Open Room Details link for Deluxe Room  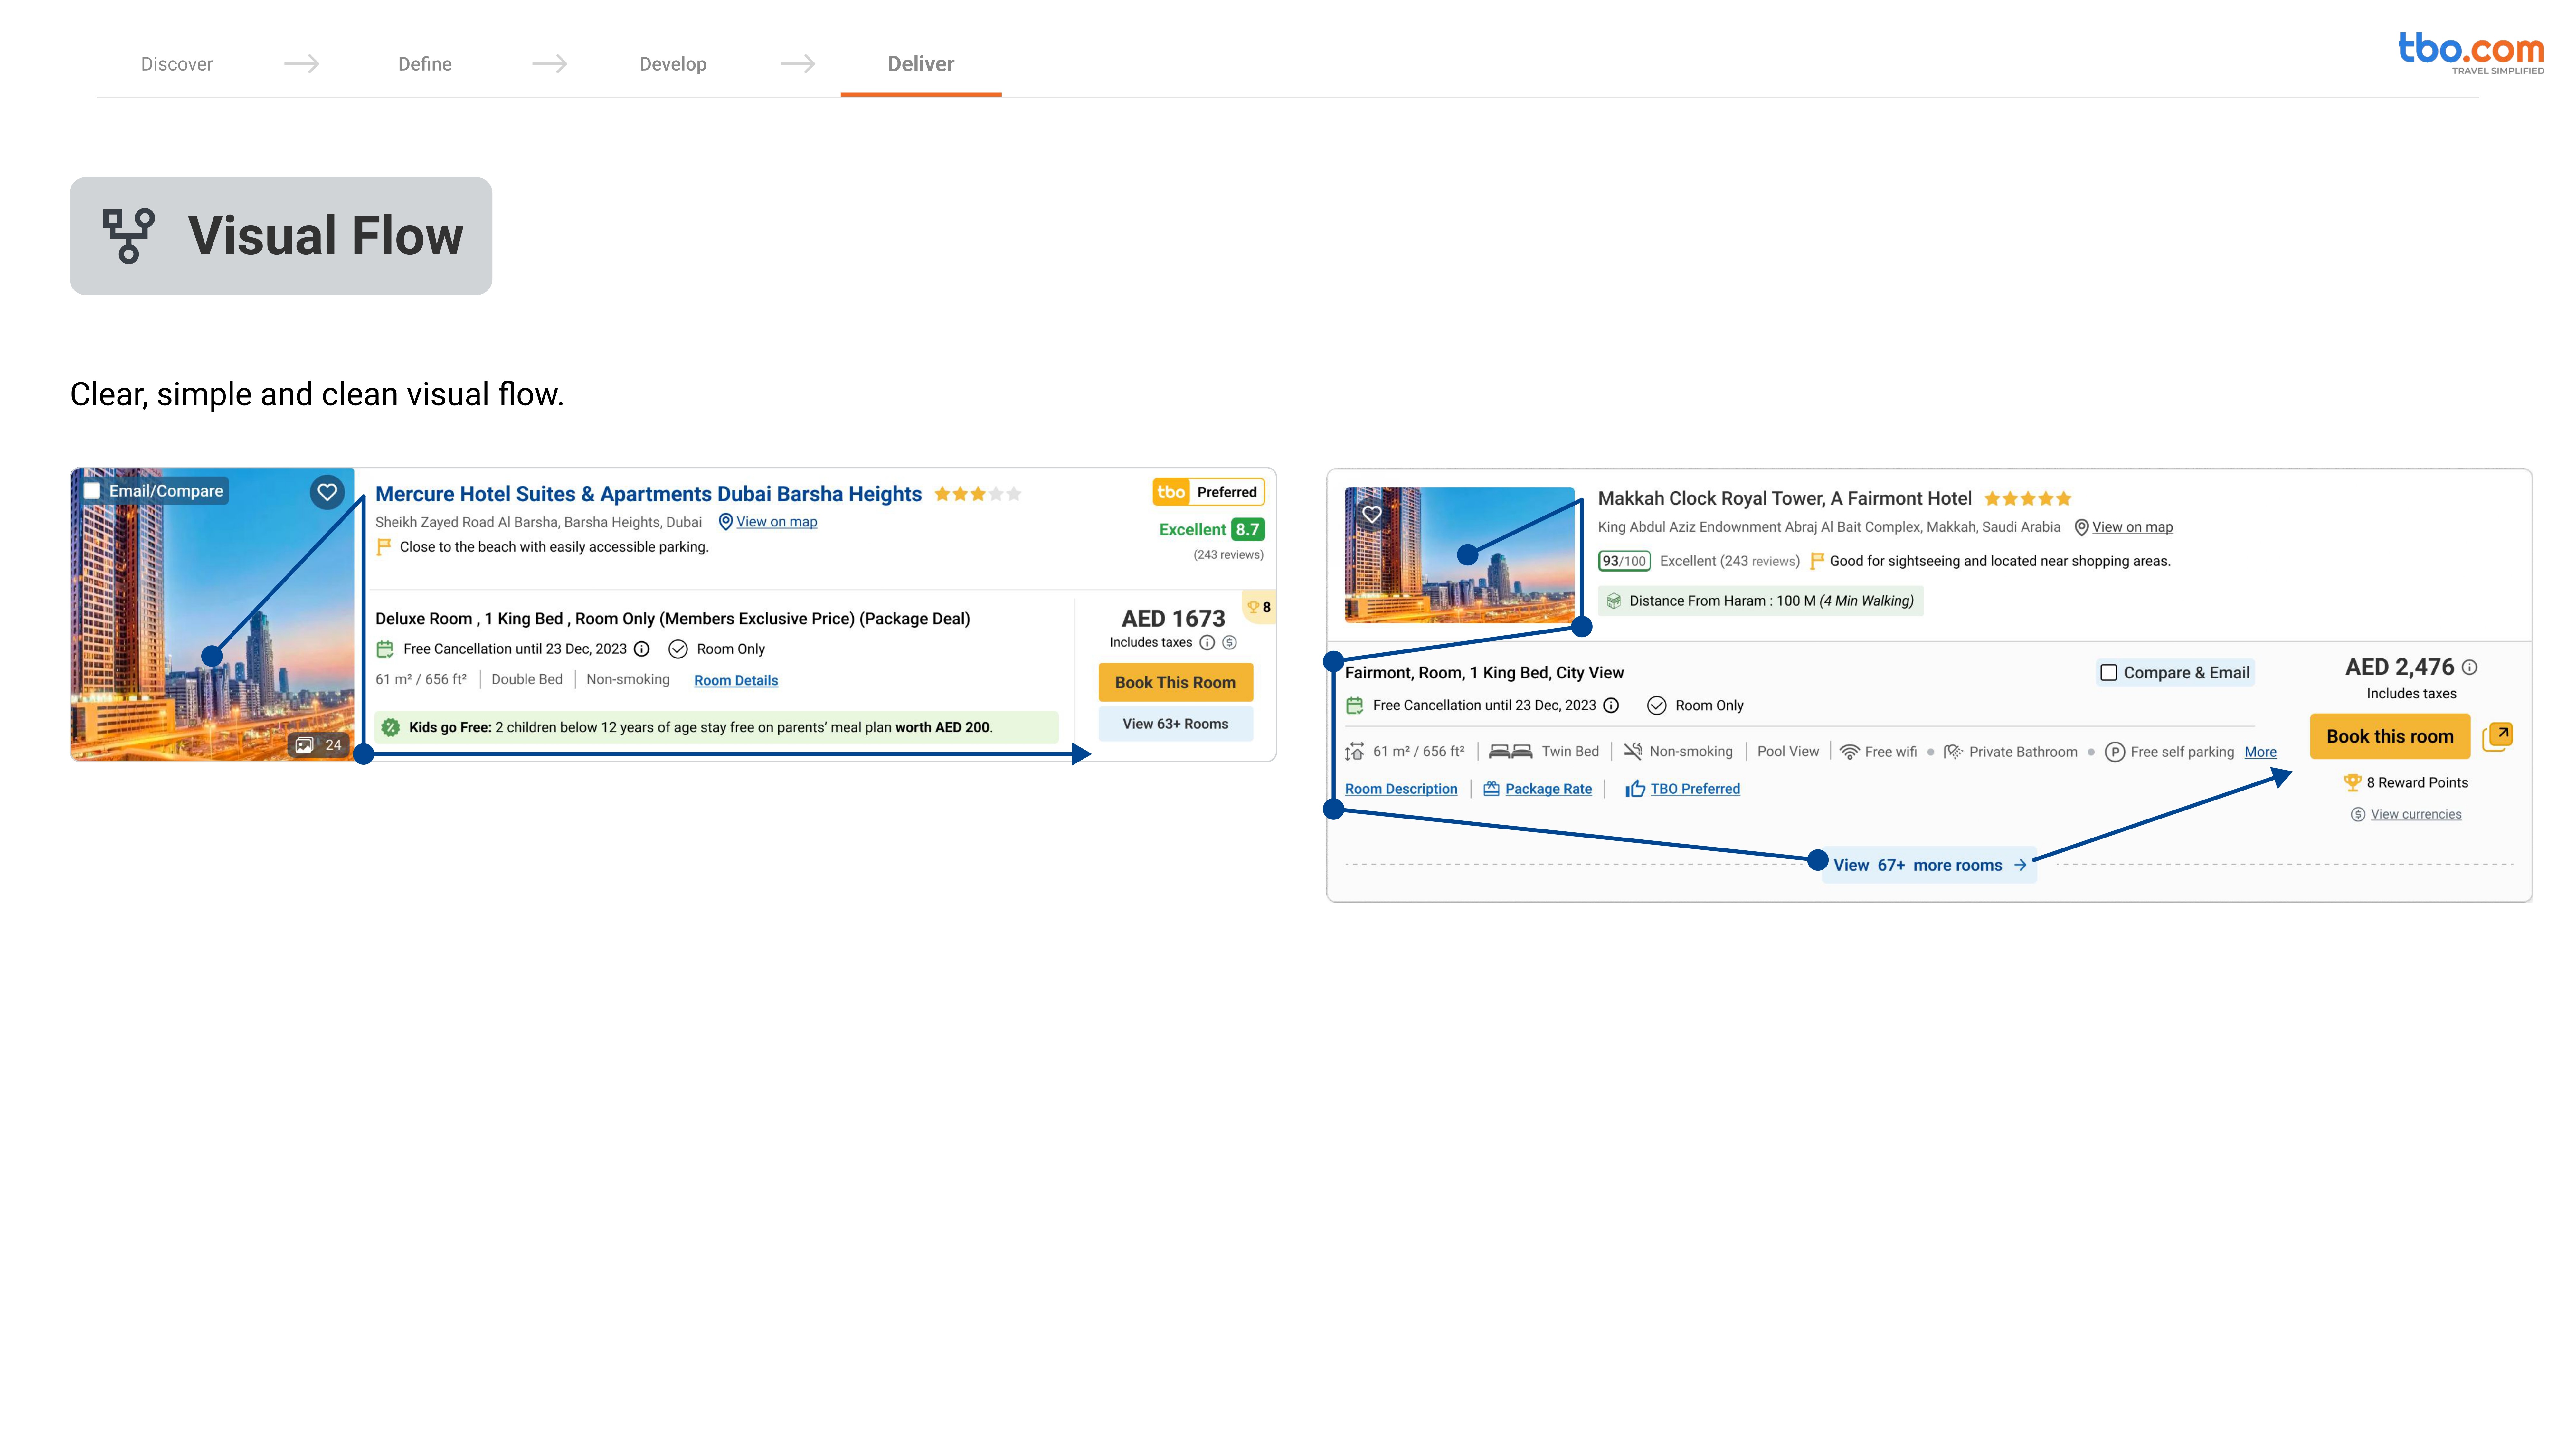coord(736,680)
